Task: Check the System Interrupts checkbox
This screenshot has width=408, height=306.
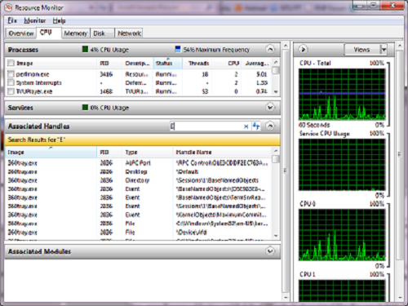Action: coord(11,82)
